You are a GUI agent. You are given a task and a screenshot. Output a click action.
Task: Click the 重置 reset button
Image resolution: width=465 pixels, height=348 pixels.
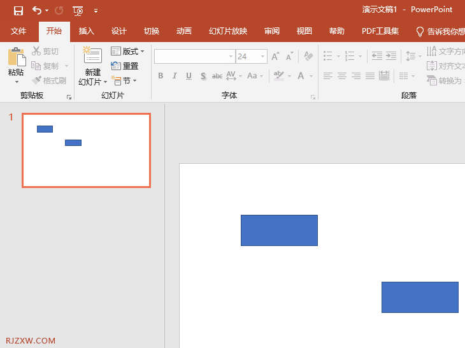coord(125,66)
